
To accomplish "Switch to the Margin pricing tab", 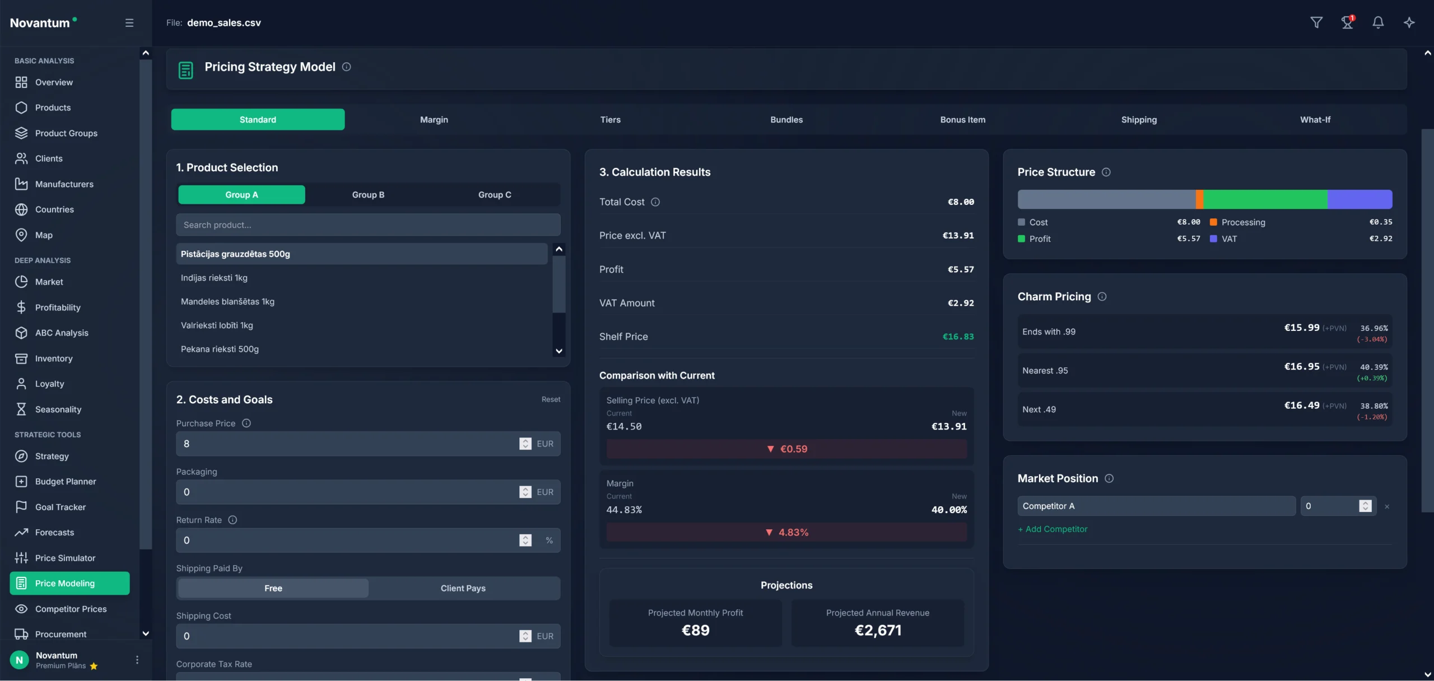I will point(434,119).
